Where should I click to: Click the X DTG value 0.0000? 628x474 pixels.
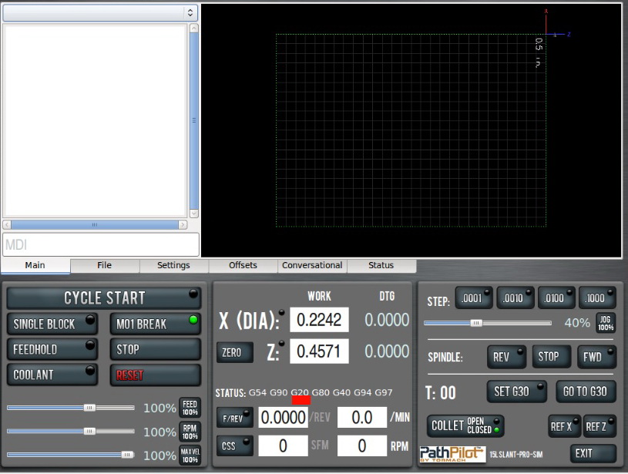pos(387,320)
